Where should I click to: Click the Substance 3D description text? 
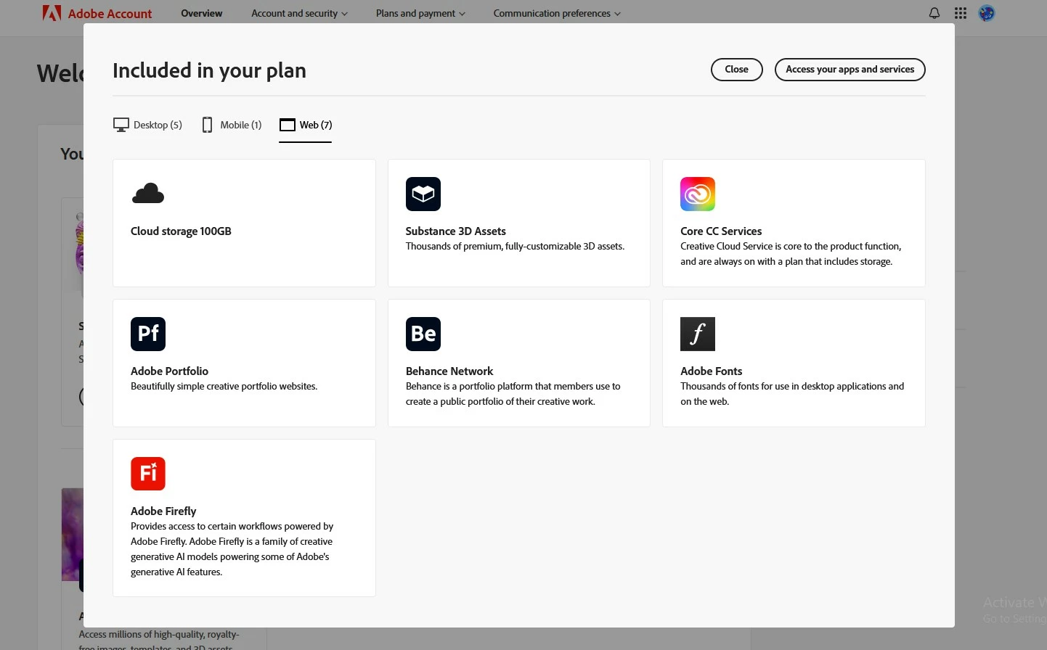515,247
